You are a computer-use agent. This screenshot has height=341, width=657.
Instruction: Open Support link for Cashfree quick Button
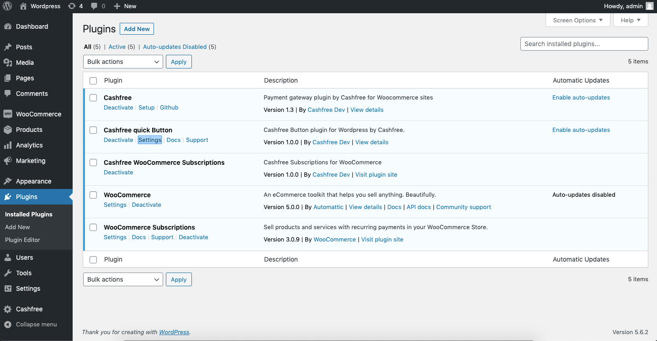(197, 140)
